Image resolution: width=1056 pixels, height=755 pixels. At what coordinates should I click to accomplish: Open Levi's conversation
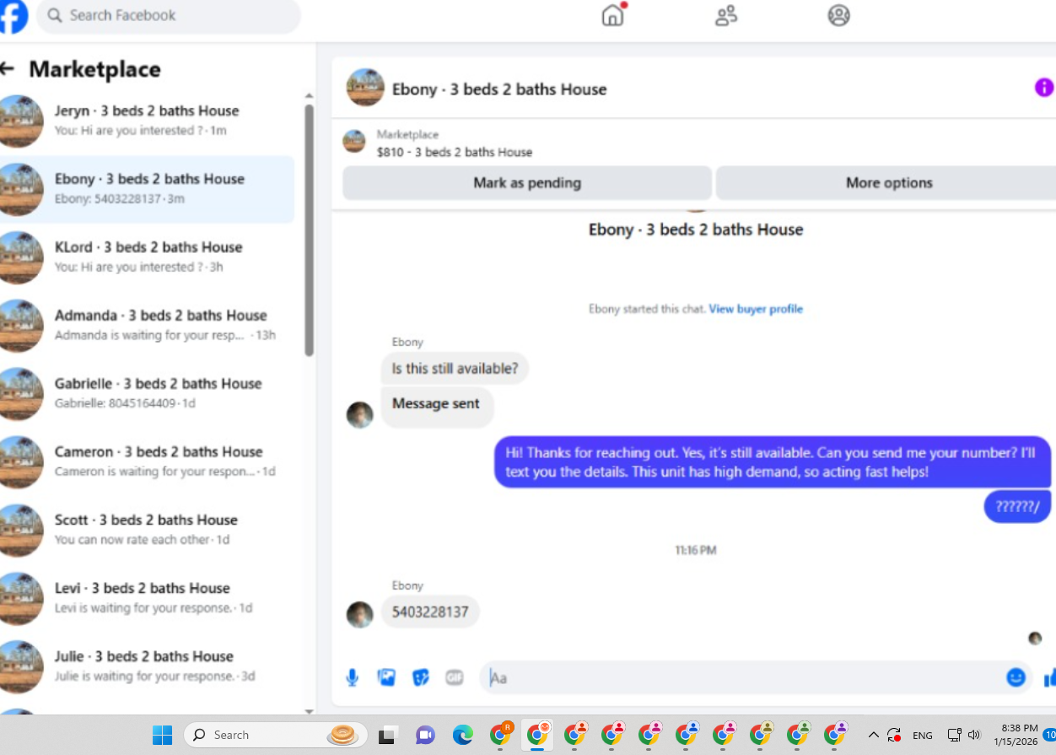(x=148, y=598)
